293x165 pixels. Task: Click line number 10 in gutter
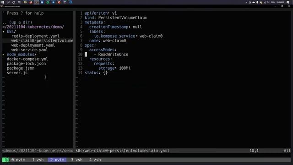[80, 55]
